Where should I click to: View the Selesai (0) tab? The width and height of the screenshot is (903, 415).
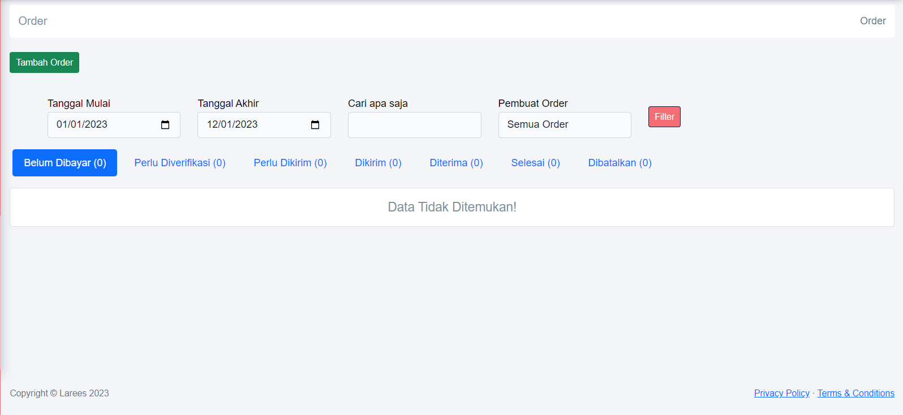click(x=535, y=163)
